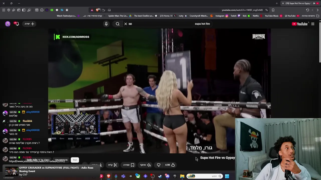Start voice search with microphone icon

106,24
